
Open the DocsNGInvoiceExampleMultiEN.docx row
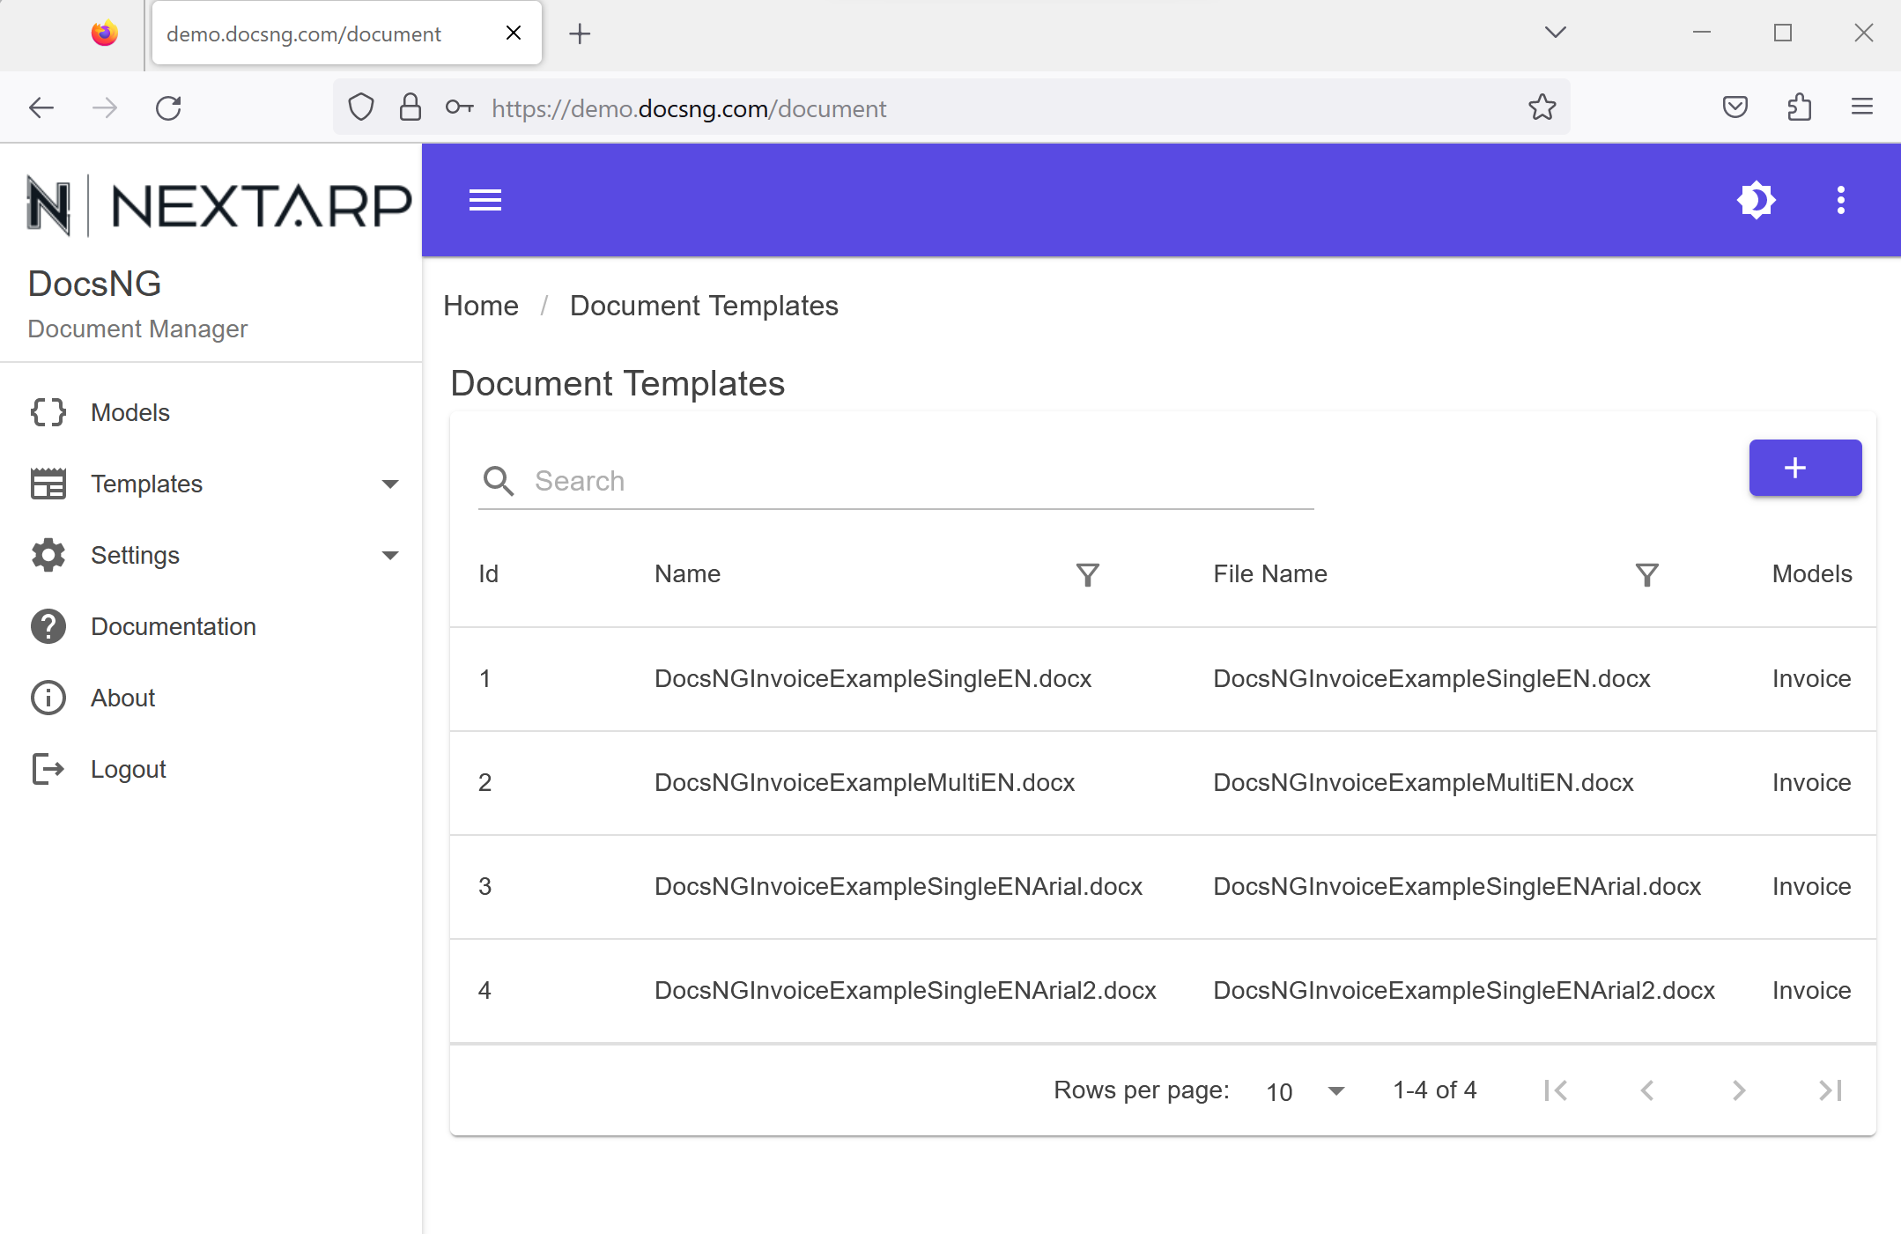pyautogui.click(x=864, y=782)
